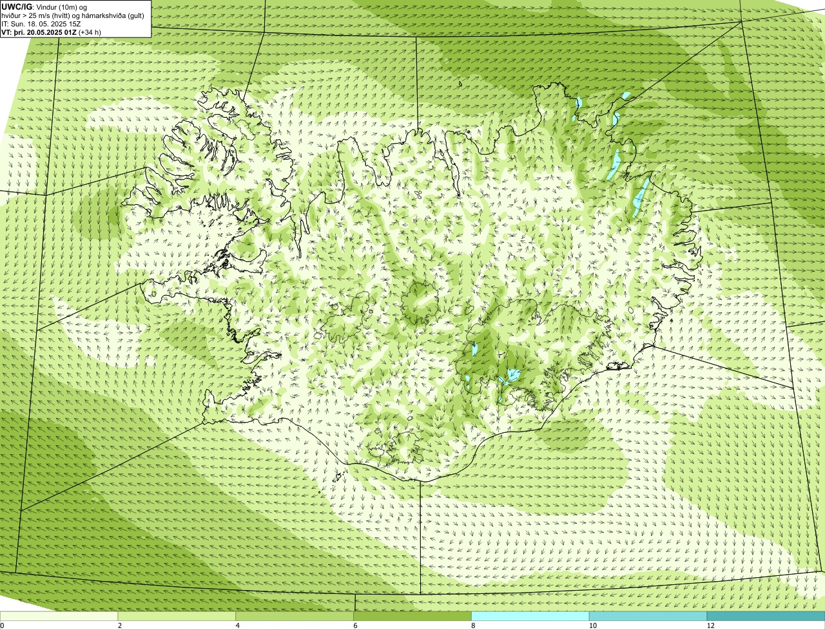825x630 pixels.
Task: Click the 10–12 turquoise legend segment
Action: click(x=648, y=616)
